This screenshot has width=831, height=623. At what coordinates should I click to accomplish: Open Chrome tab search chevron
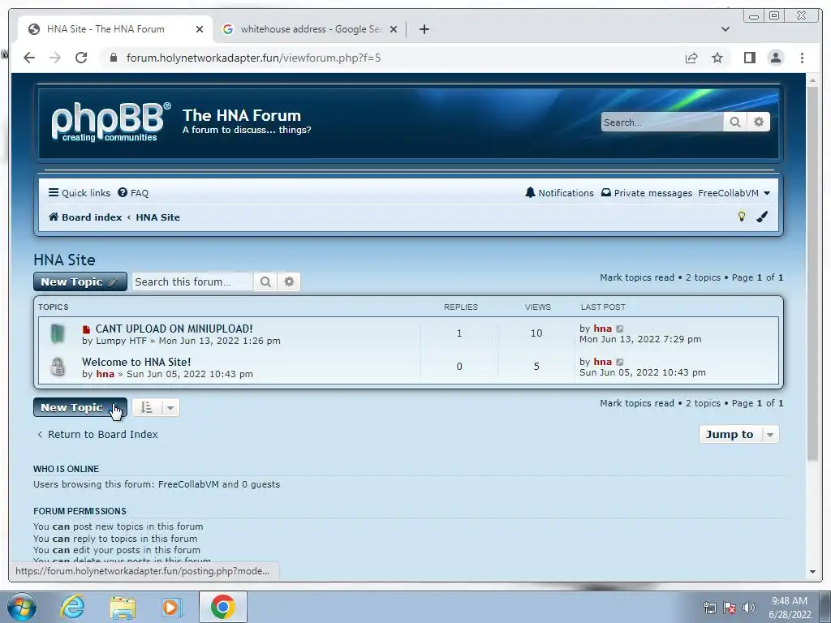click(x=726, y=29)
